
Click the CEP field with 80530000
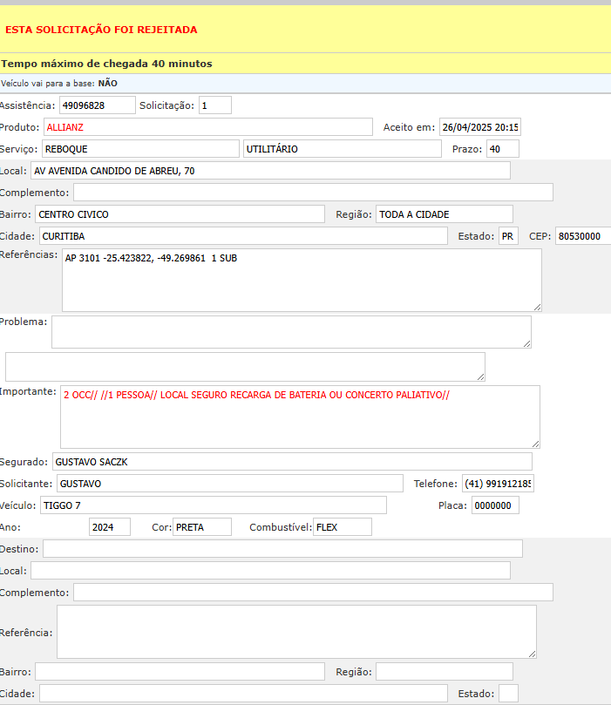(x=582, y=236)
